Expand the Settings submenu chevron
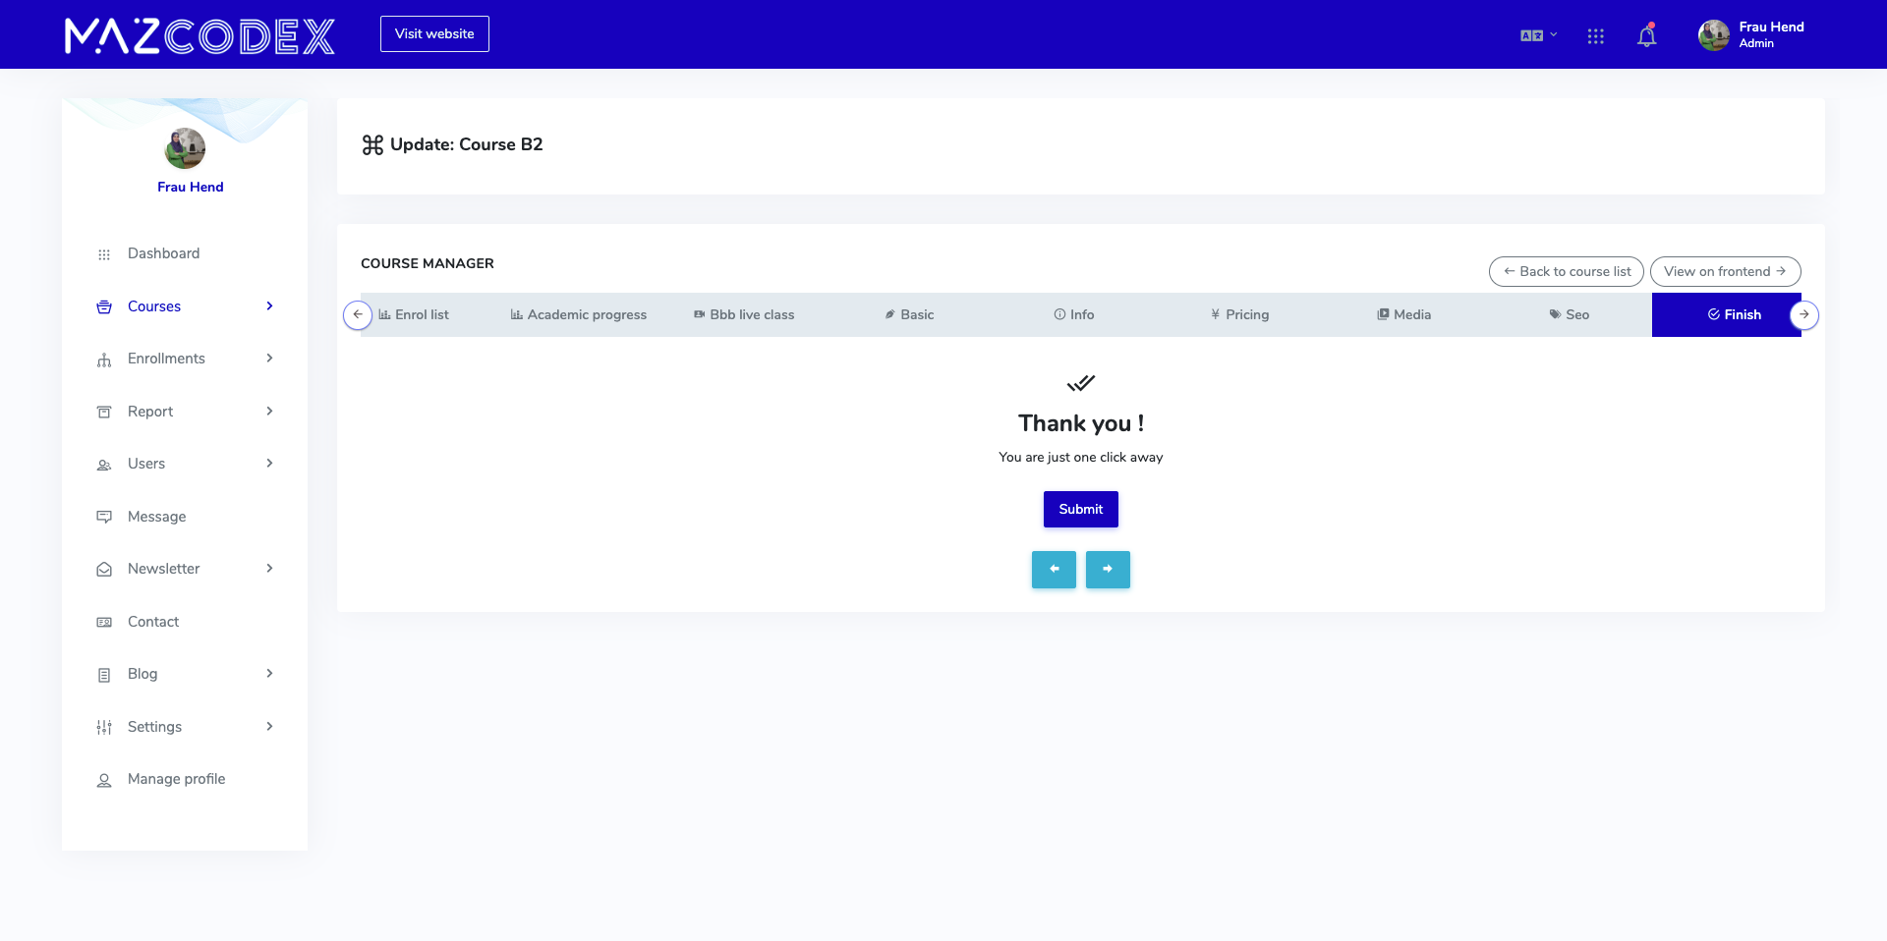This screenshot has height=941, width=1887. coord(269,726)
